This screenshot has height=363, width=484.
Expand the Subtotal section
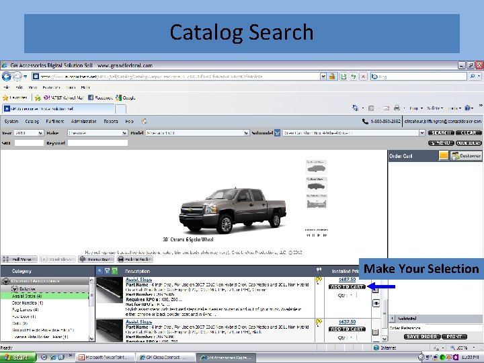pos(393,318)
